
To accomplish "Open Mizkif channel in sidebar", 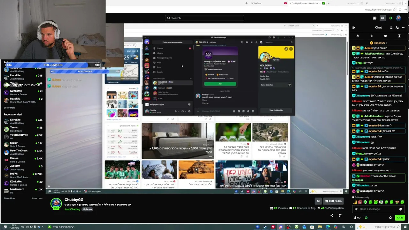I will [x=23, y=144].
